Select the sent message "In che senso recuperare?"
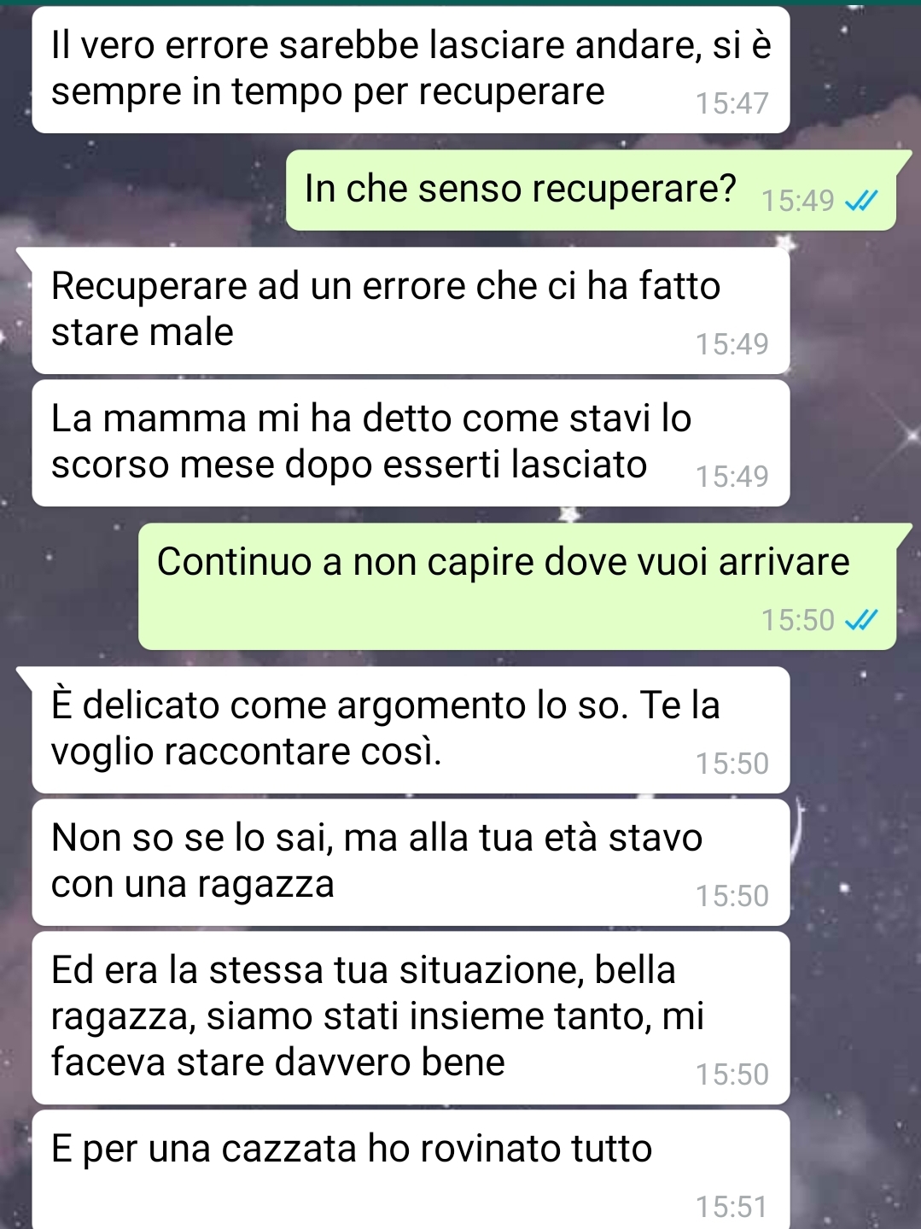The height and width of the screenshot is (1229, 921). click(x=591, y=190)
